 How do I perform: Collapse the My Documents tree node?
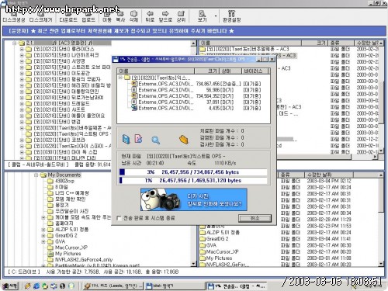pyautogui.click(x=36, y=175)
